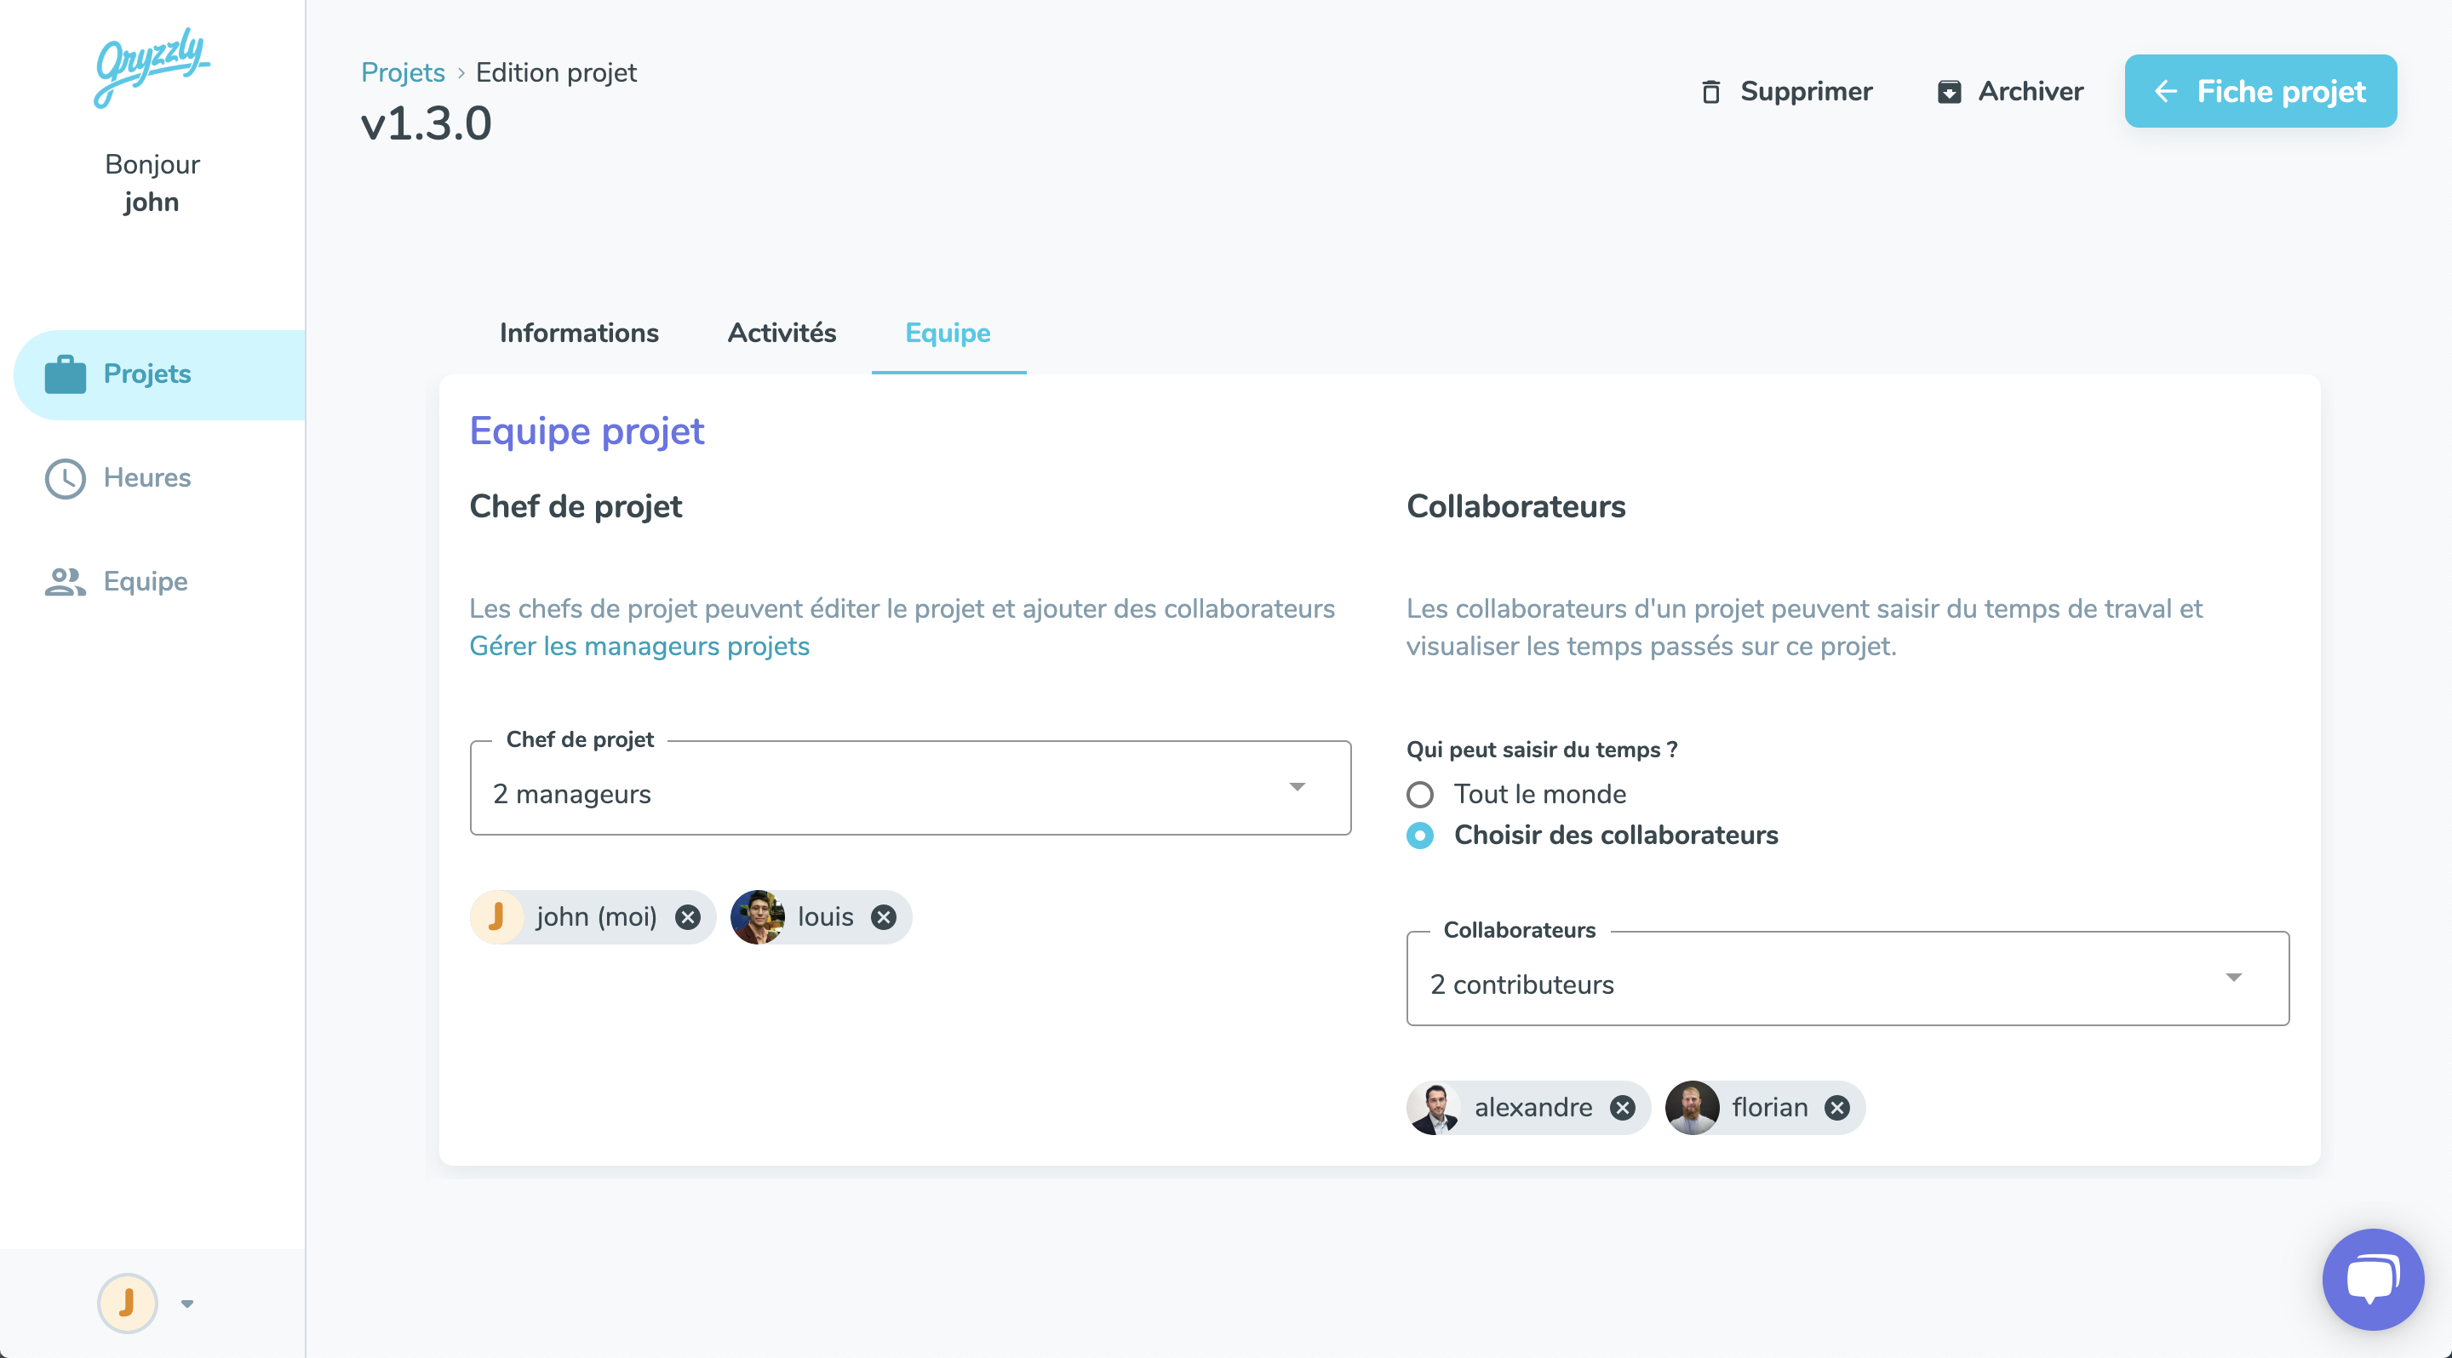Expand the Chef de projet dropdown
2452x1358 pixels.
(x=910, y=789)
